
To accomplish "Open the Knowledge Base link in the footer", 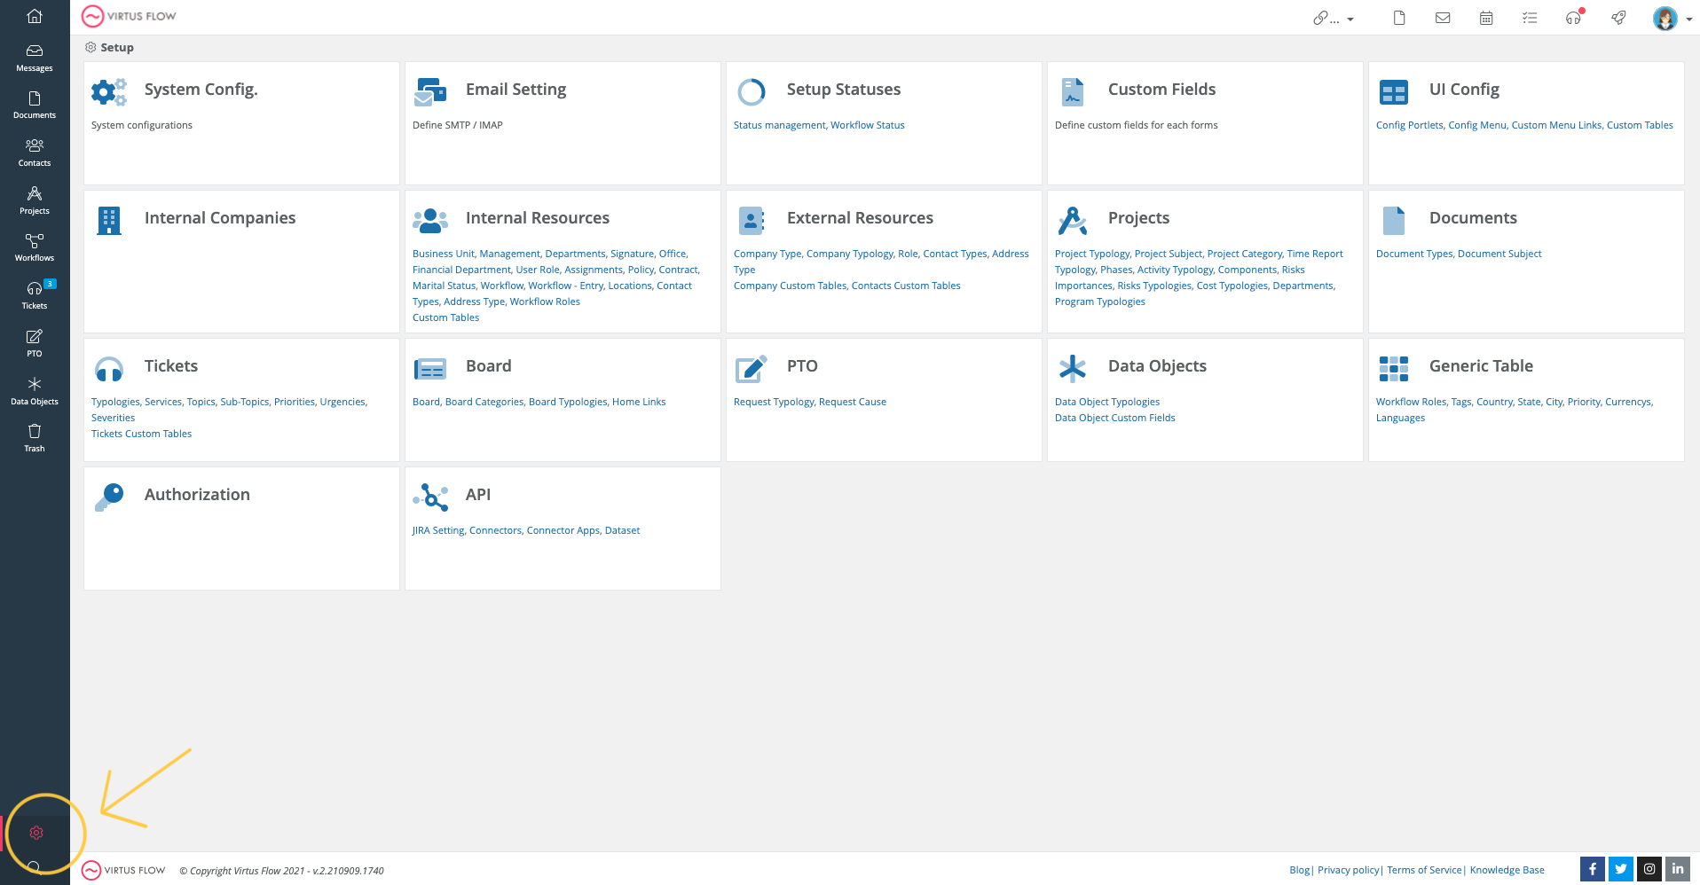I will coord(1507,870).
